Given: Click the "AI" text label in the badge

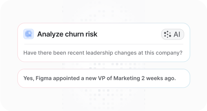Looking at the screenshot, I should click(177, 34).
